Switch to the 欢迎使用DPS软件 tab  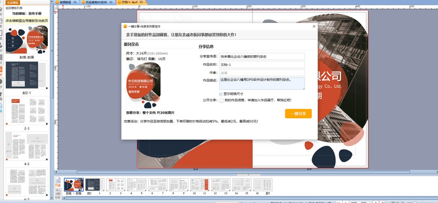coord(96,2)
